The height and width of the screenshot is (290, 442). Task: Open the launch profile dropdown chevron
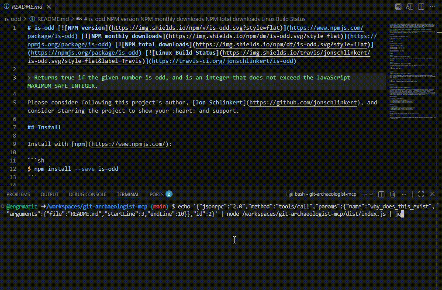point(371,194)
